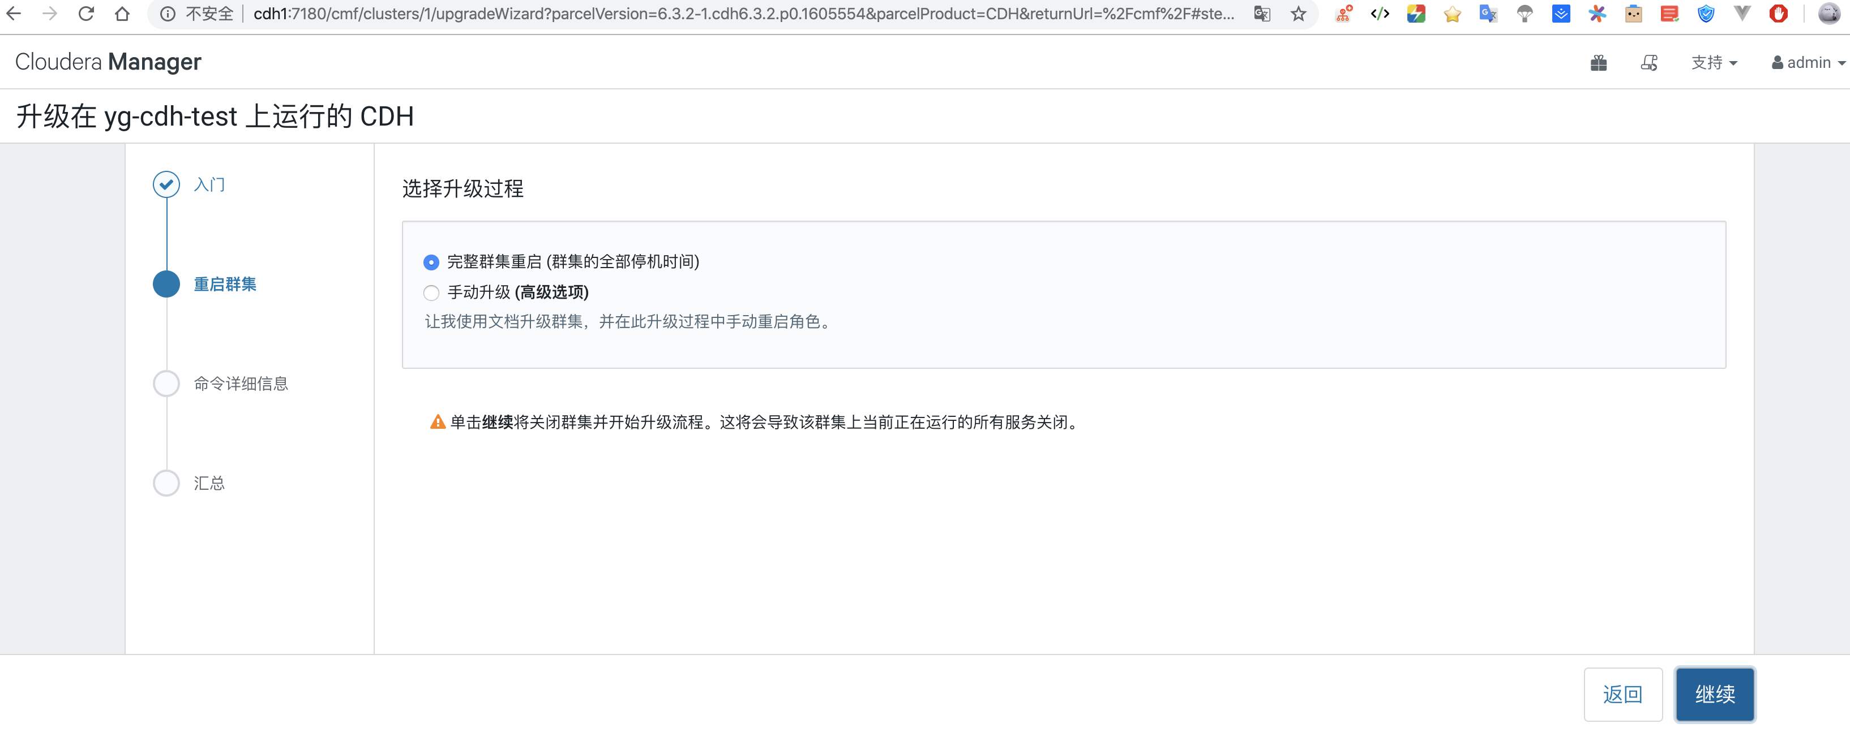This screenshot has height=732, width=1850.
Task: Open the admin account dropdown
Action: click(x=1806, y=62)
